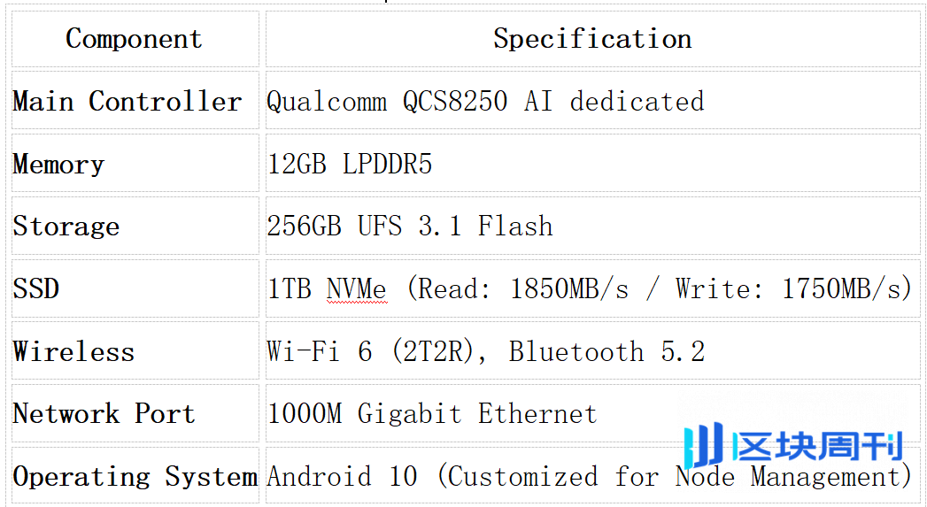927x507 pixels.
Task: Click the Wi-Fi 6 (2T2R) text
Action: coord(371,351)
